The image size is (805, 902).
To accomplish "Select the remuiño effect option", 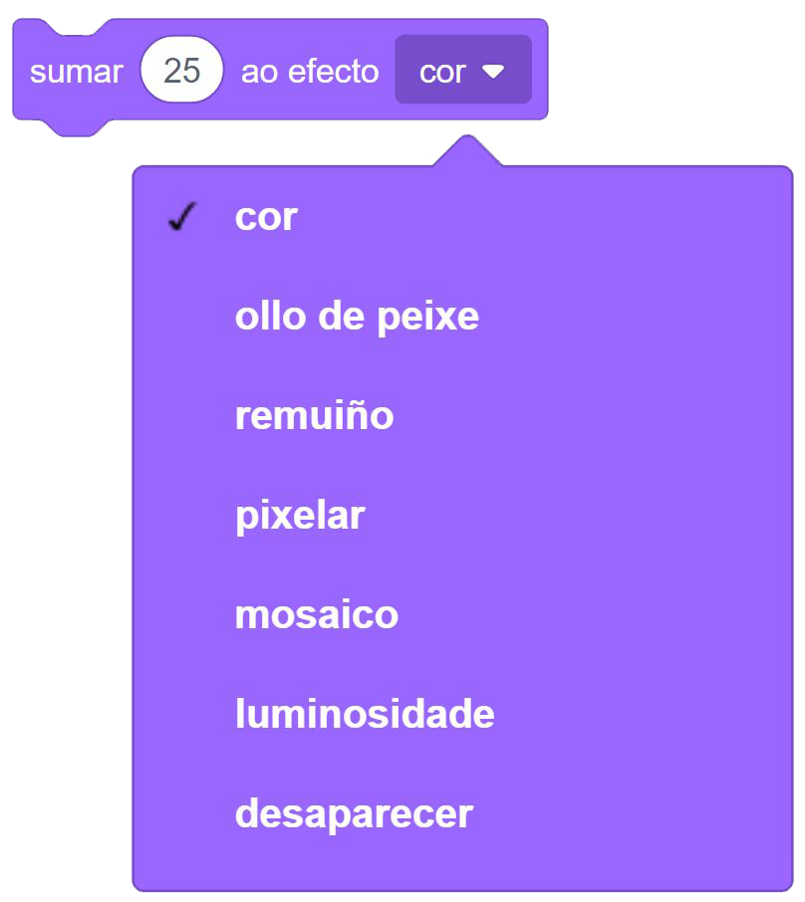I will click(314, 416).
